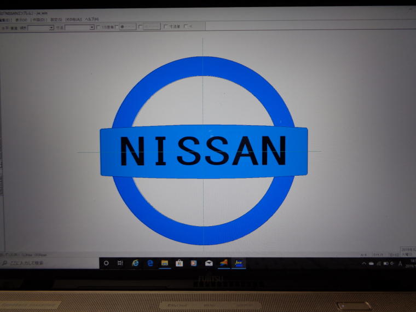Toggle the <--- arrow line checkbox

pos(141,26)
